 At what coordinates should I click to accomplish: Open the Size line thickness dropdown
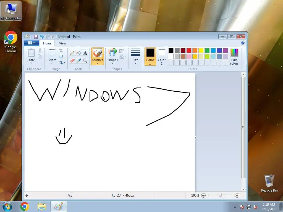135,56
